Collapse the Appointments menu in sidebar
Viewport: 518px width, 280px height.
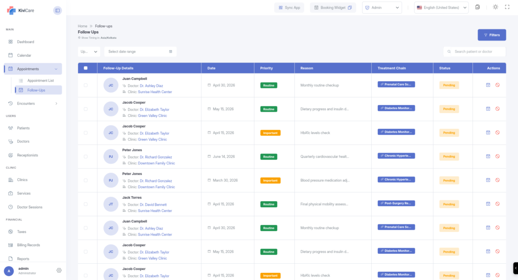(56, 69)
